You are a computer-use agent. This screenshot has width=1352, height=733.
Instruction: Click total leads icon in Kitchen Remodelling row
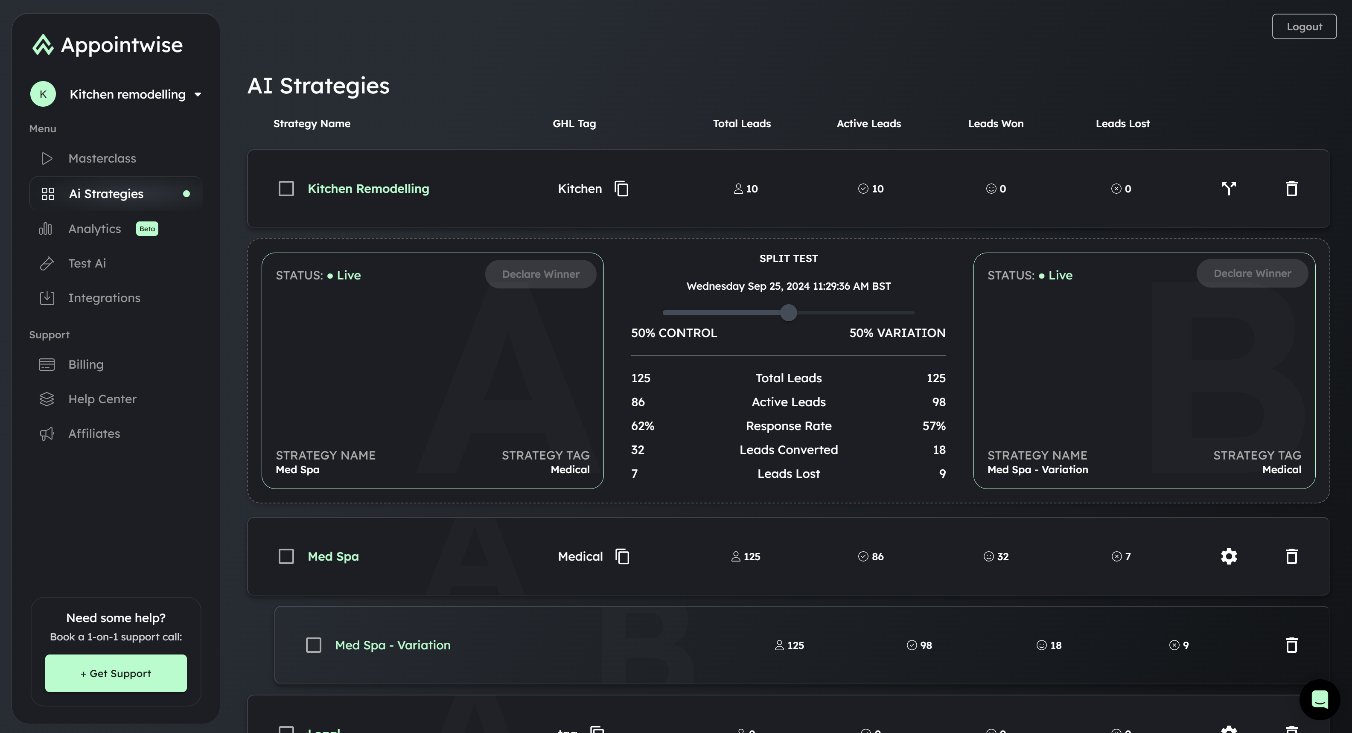[x=738, y=188]
